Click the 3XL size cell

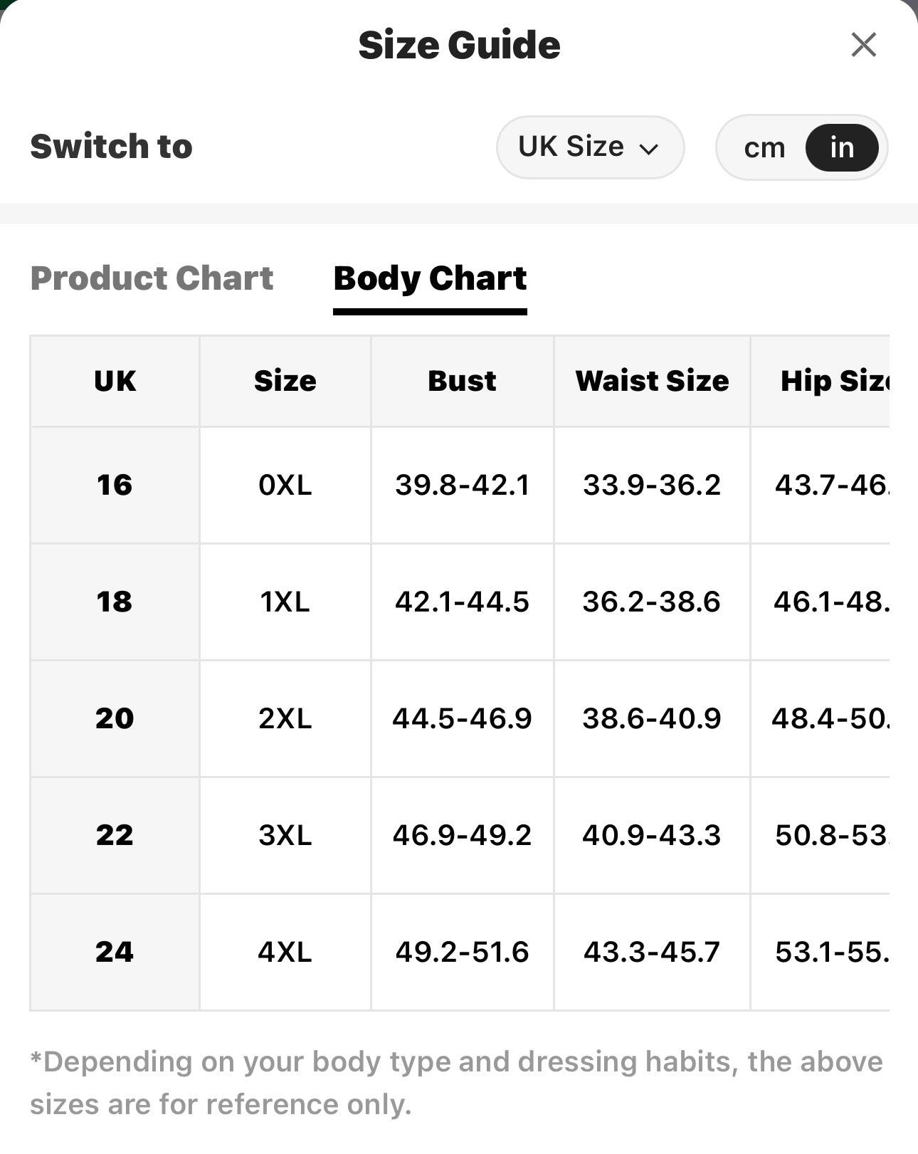coord(285,835)
